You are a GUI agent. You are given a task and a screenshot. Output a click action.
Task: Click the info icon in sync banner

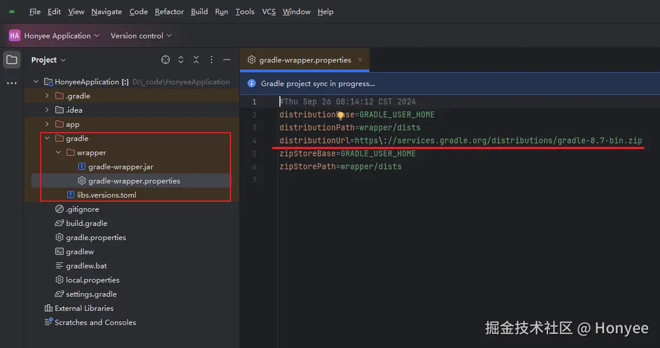[251, 83]
